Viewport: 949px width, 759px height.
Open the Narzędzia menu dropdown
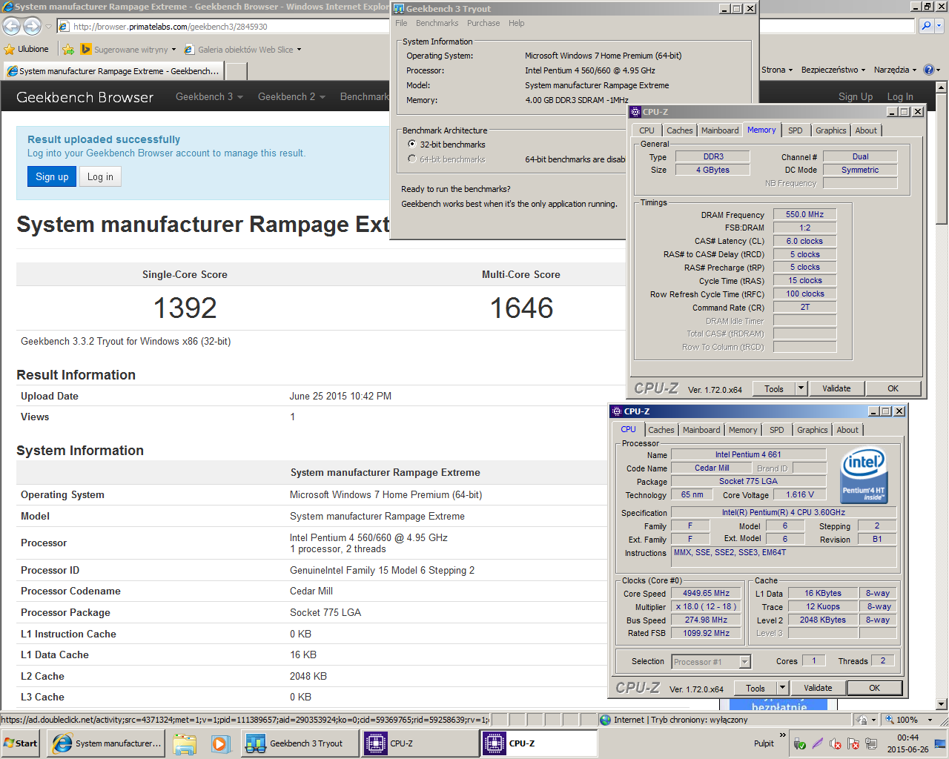(896, 70)
